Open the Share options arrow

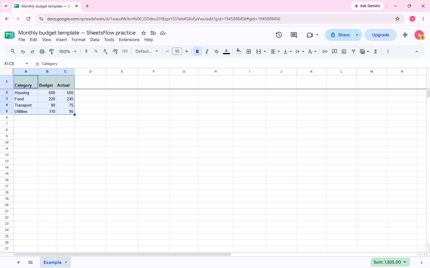[x=357, y=35]
